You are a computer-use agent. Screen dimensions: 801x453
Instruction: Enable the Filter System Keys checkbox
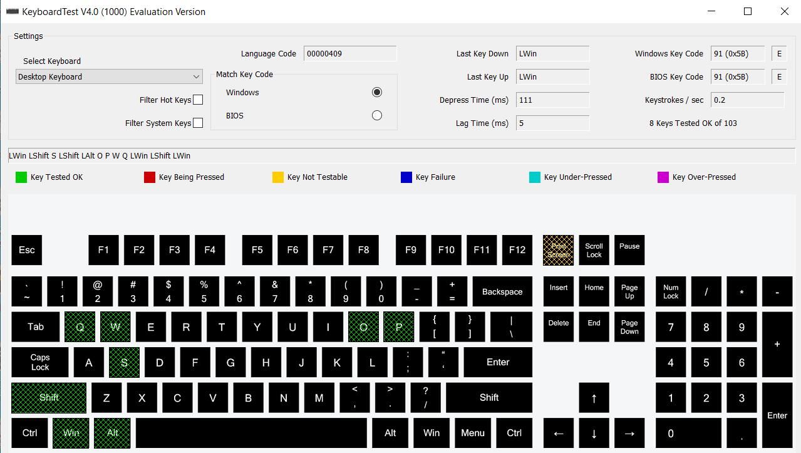click(x=198, y=123)
